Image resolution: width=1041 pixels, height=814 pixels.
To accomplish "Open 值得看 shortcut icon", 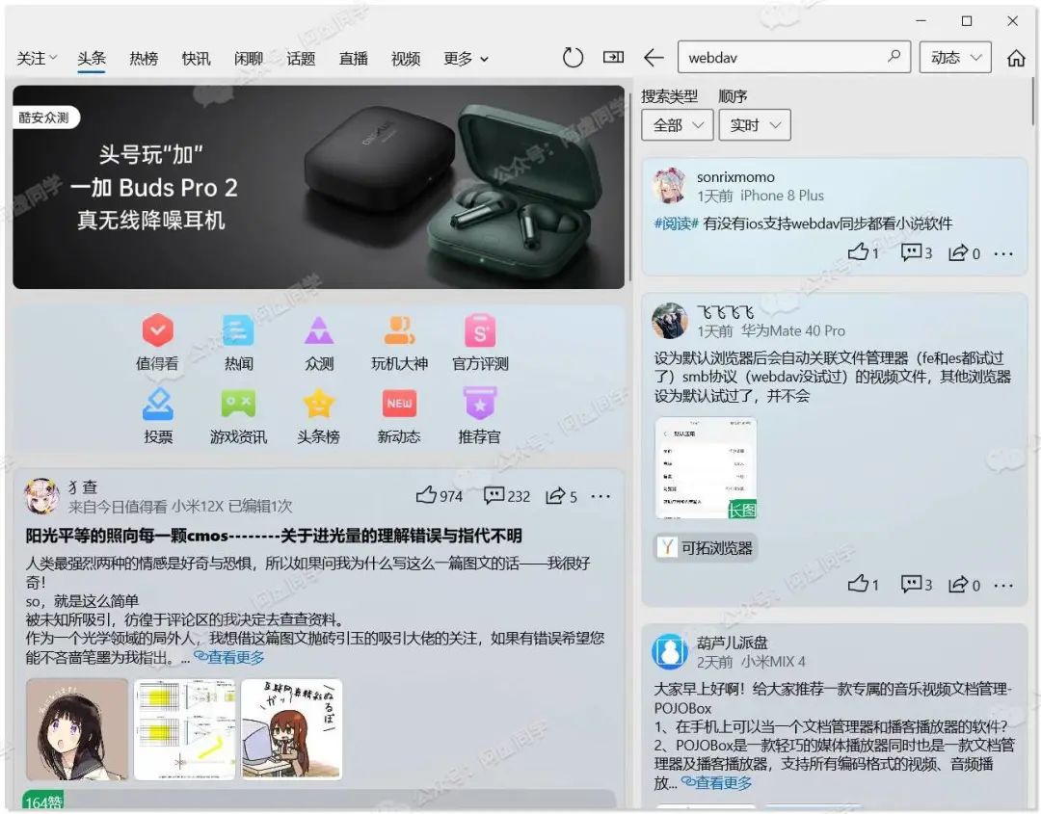I will point(158,329).
